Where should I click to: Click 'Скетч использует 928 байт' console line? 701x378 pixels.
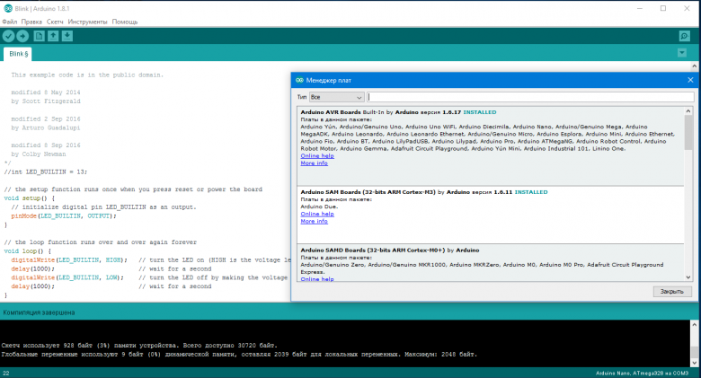[x=139, y=346]
